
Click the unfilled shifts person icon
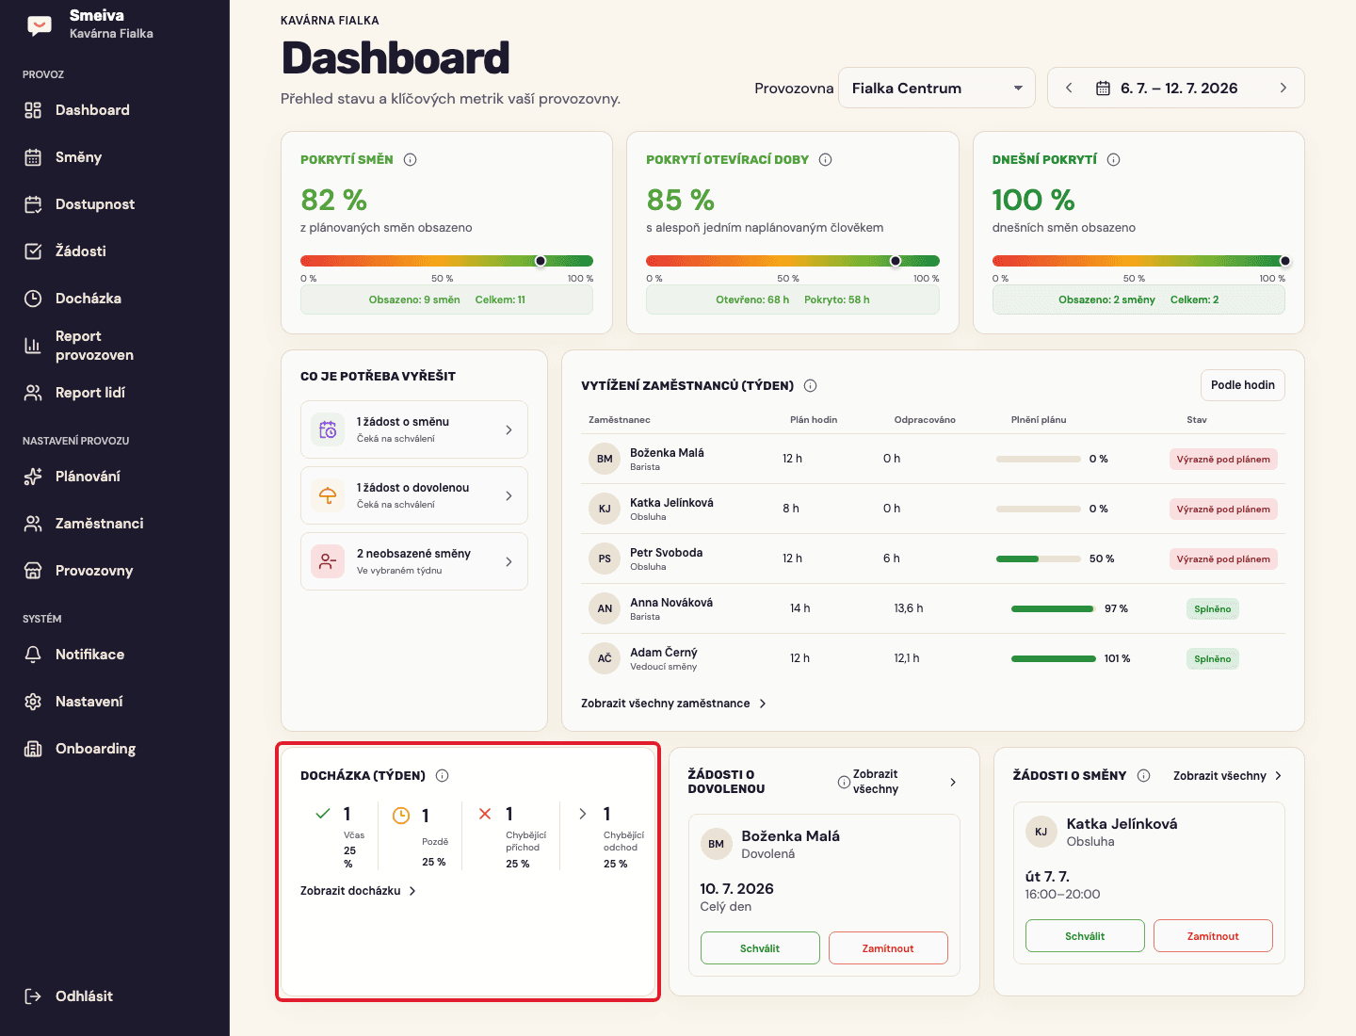328,561
